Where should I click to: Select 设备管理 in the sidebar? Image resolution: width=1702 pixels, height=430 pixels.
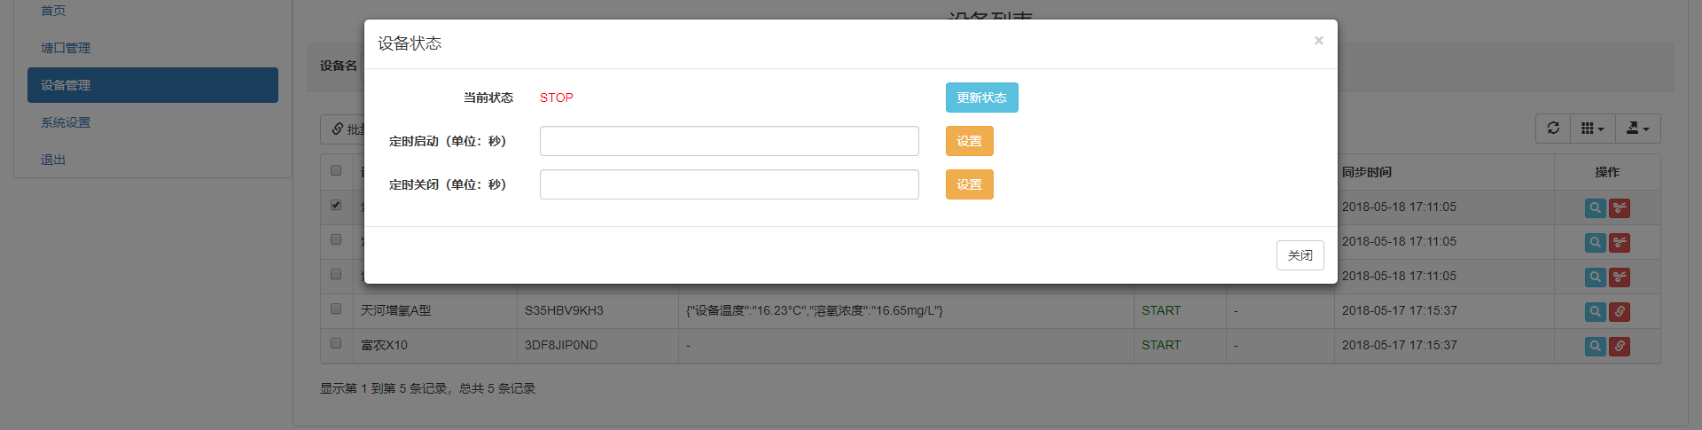152,85
